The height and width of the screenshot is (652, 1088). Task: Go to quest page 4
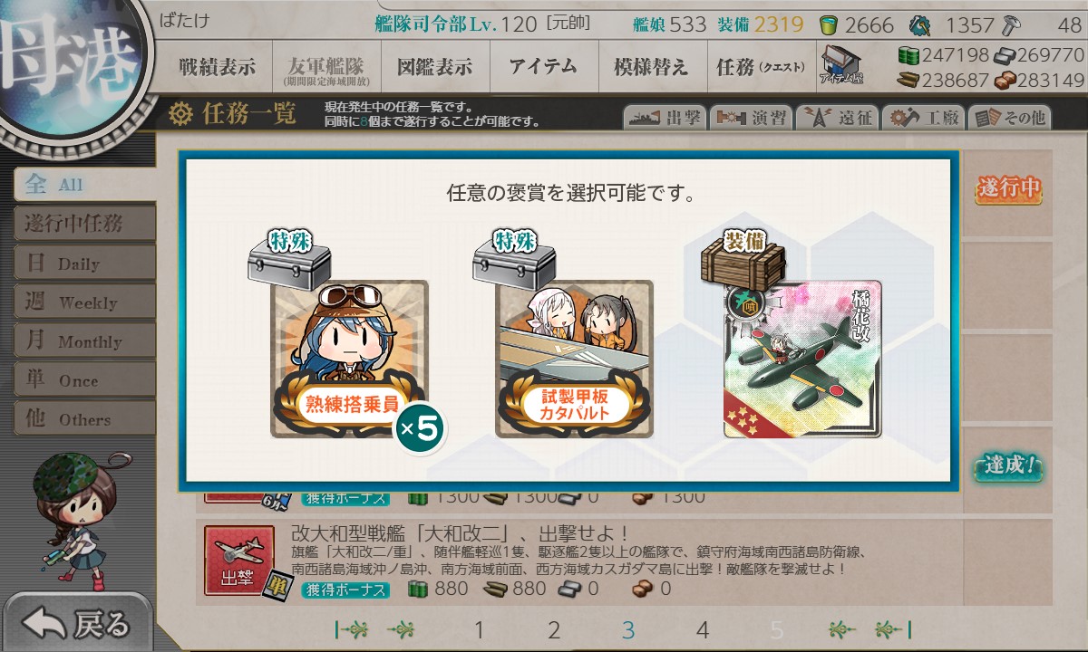click(x=703, y=630)
